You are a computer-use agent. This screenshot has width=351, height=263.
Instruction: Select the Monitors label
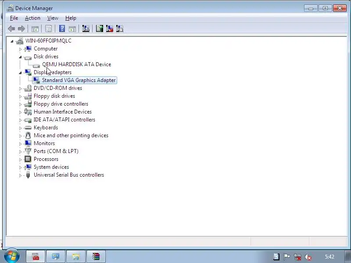coord(44,143)
